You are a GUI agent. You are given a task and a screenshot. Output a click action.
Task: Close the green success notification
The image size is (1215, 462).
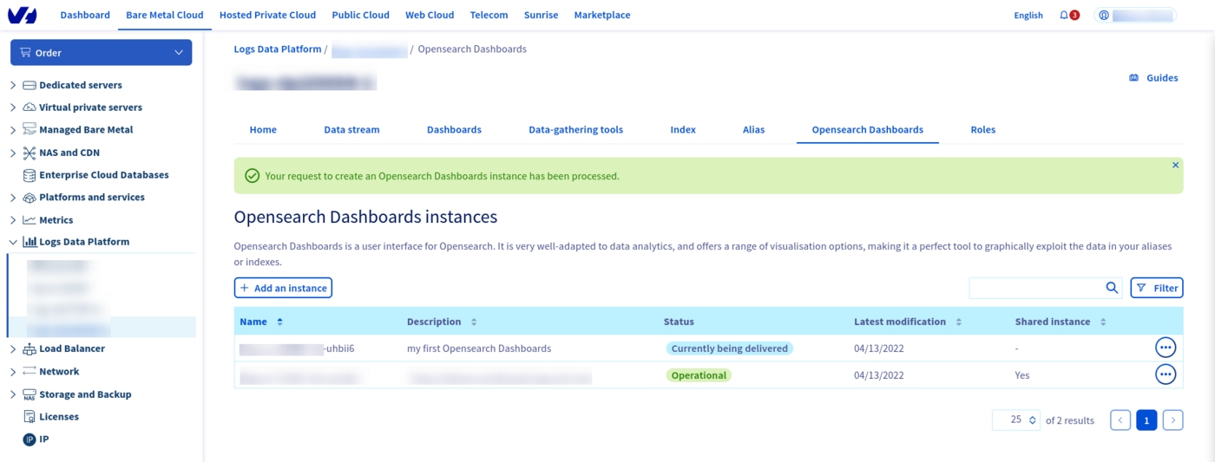1175,165
